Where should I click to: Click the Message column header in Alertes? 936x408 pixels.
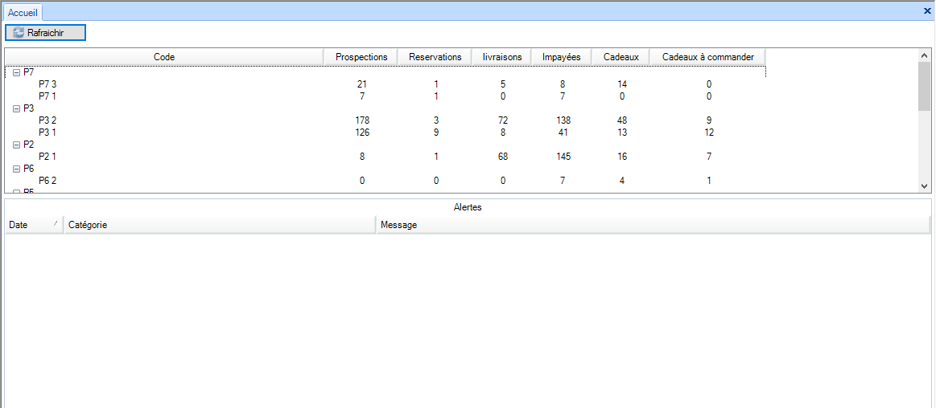click(x=652, y=225)
